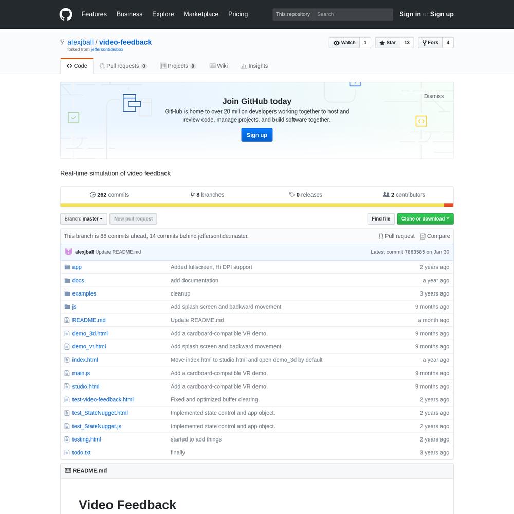
Task: Focus the repository Search field
Action: 353,14
